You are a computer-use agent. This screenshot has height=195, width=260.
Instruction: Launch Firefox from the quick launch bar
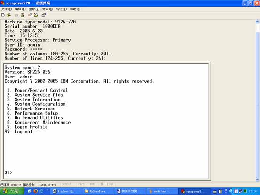35,191
